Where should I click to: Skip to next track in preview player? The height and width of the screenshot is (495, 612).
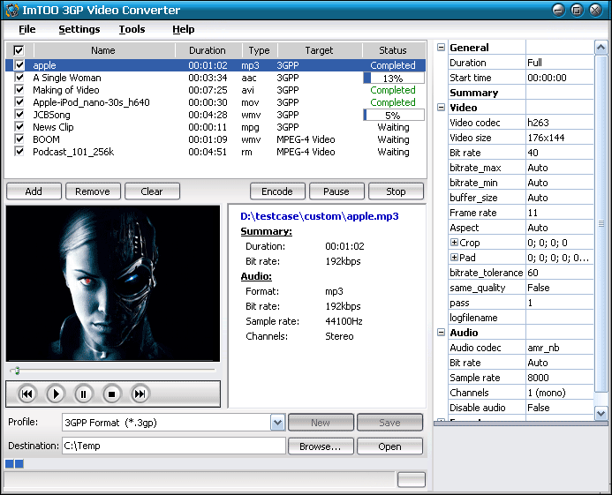[140, 394]
